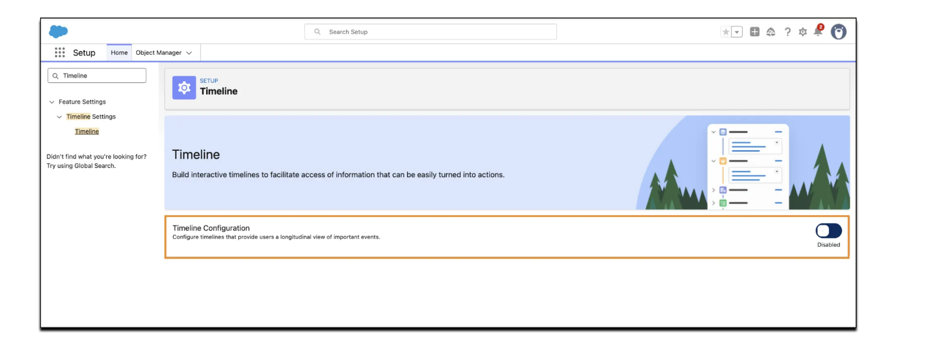Open the favorites list dropdown arrow
Screen dimensions: 928x340
(737, 32)
